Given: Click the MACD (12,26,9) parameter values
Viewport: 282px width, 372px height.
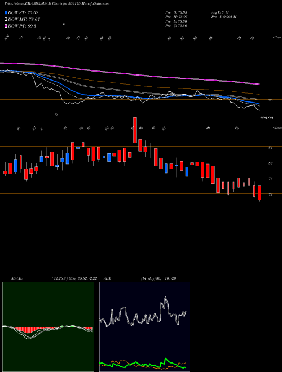Looking at the screenshot, I should 74,278.
